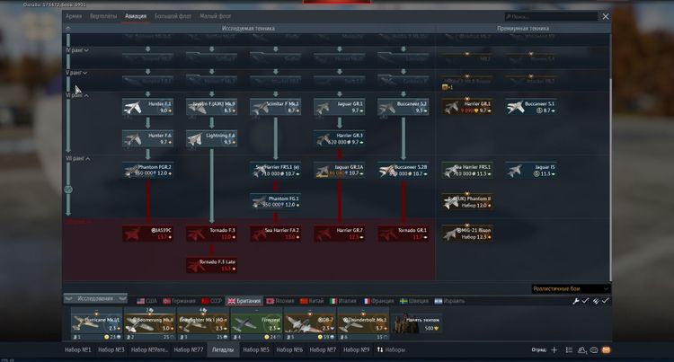Select the Phantom FGR.2 aircraft card

(x=148, y=170)
